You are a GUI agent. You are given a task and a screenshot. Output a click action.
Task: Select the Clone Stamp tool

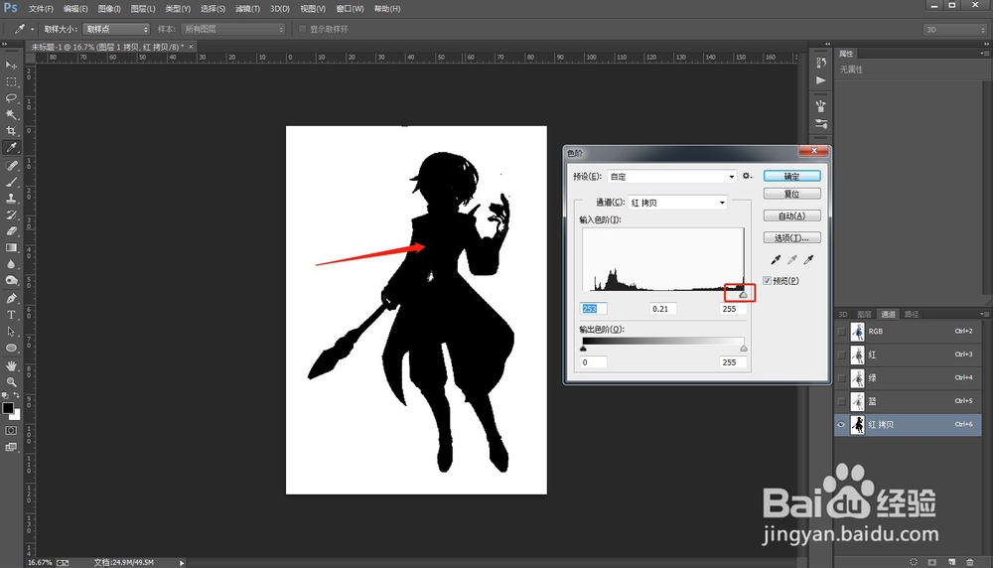(11, 199)
